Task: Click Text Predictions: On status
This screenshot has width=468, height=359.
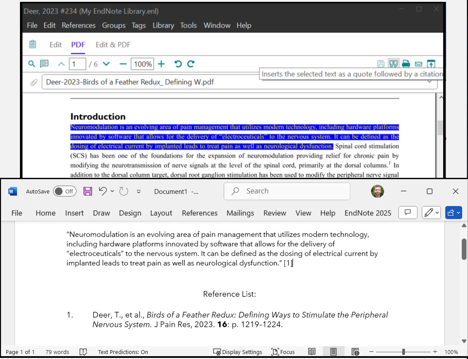Action: tap(123, 352)
